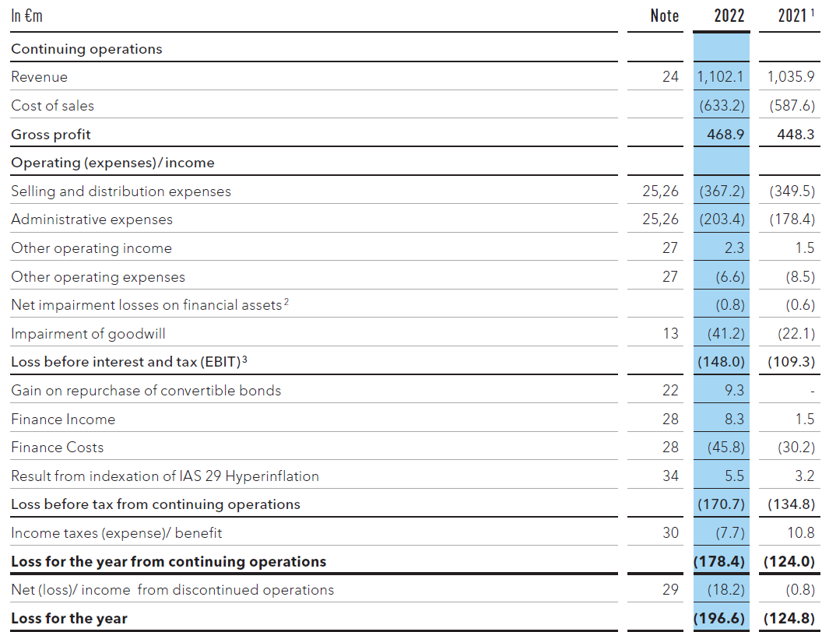Click the 2021 column header
The image size is (822, 632).
tap(795, 16)
